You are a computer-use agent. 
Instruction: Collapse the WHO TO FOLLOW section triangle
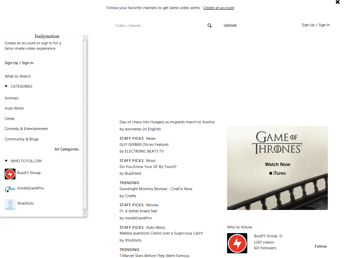[x=6, y=161]
